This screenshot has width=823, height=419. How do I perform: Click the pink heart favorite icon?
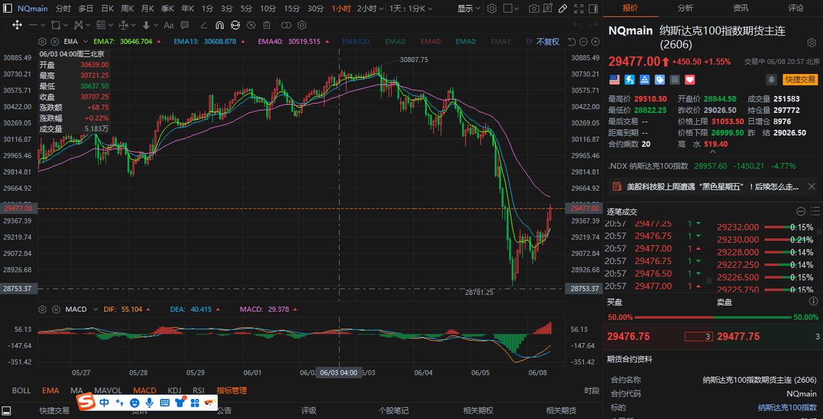[x=690, y=80]
